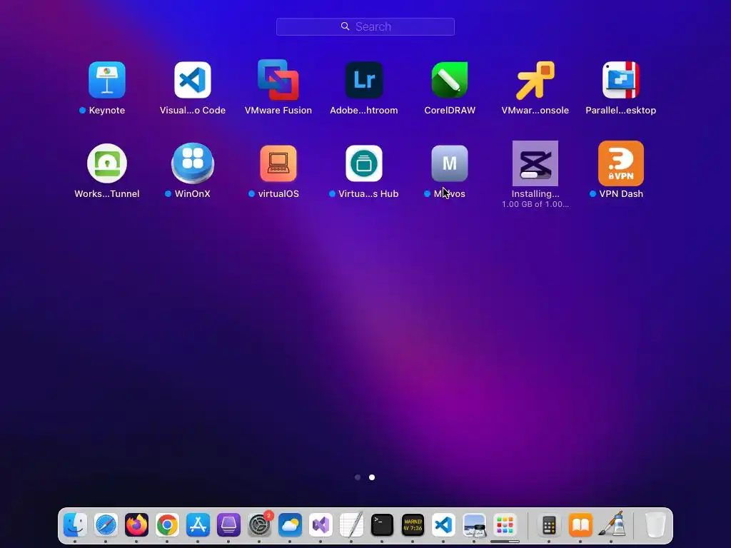The width and height of the screenshot is (731, 548).
Task: Open Calculator from the Dock
Action: (549, 525)
